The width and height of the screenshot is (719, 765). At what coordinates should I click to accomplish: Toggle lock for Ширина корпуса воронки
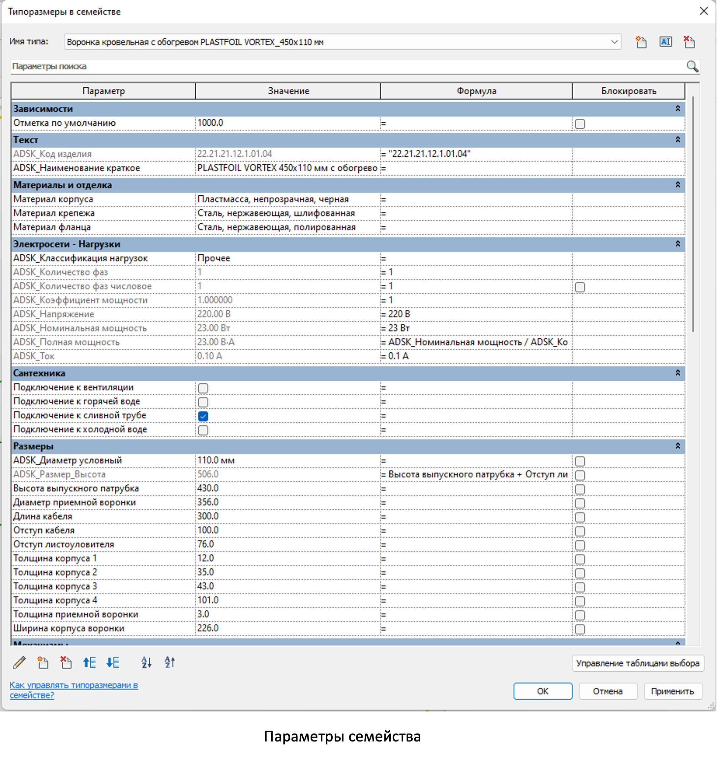click(580, 629)
